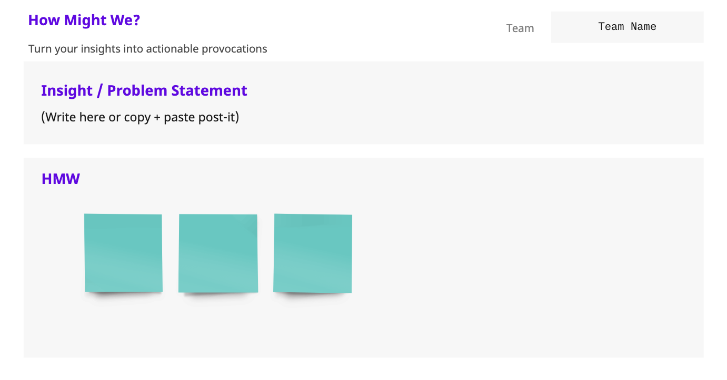Select the "Team" label

point(520,28)
